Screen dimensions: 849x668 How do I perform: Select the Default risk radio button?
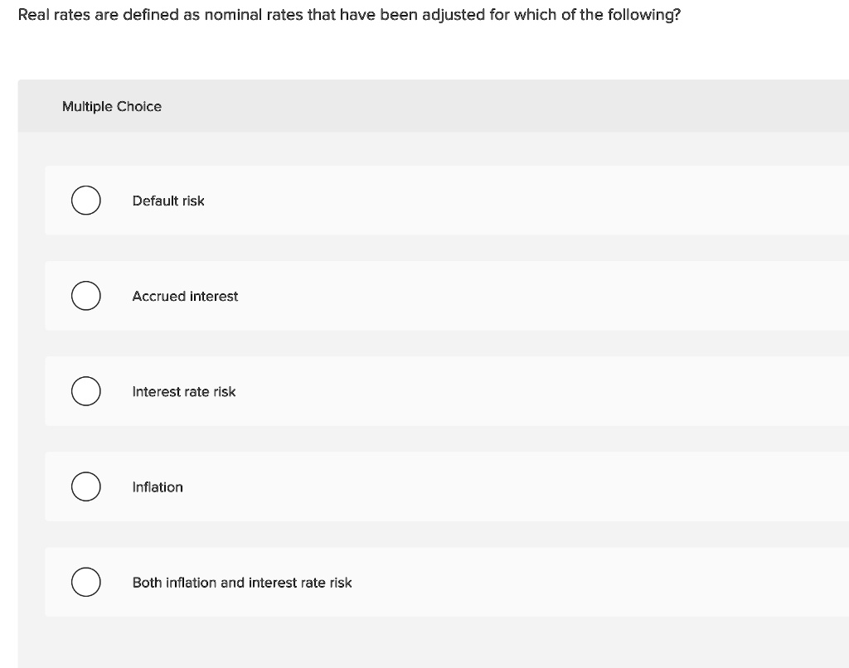[85, 201]
